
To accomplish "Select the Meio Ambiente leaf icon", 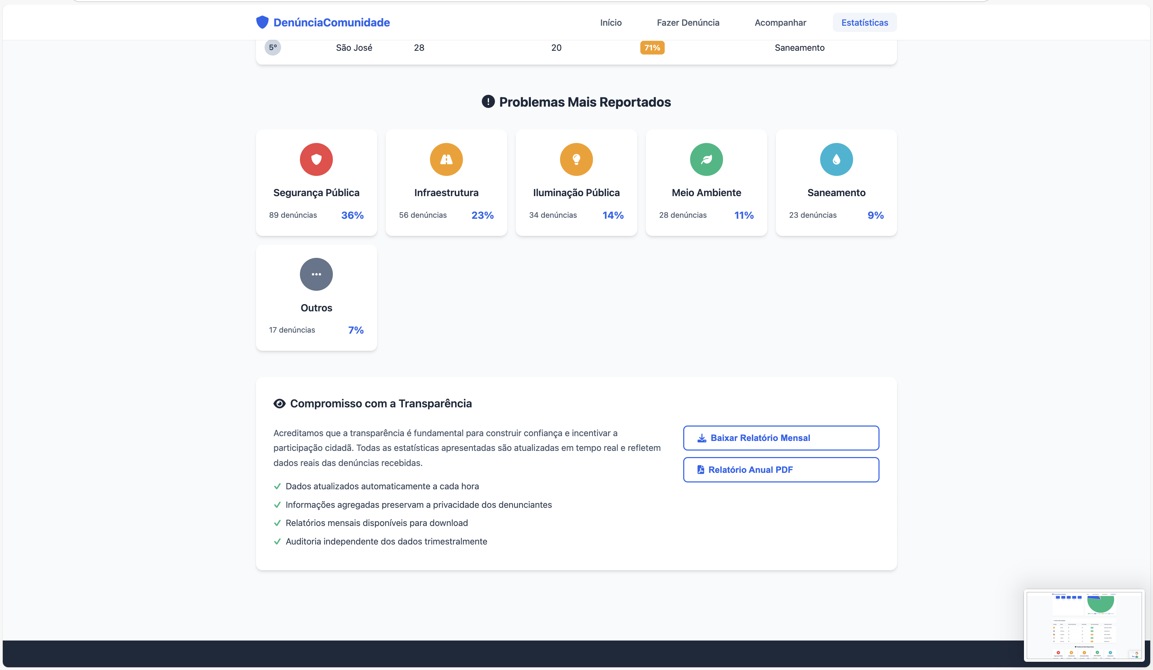I will coord(706,159).
